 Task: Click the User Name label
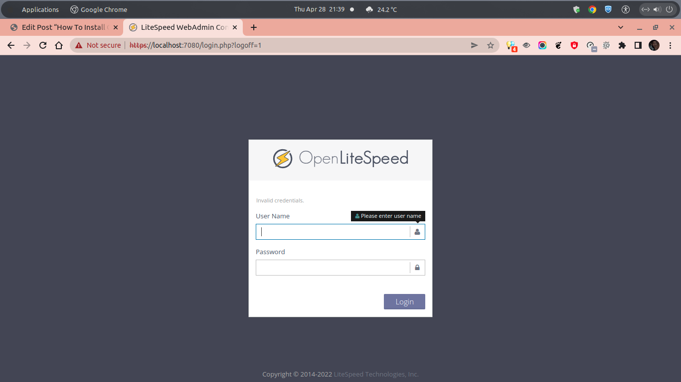(x=273, y=216)
